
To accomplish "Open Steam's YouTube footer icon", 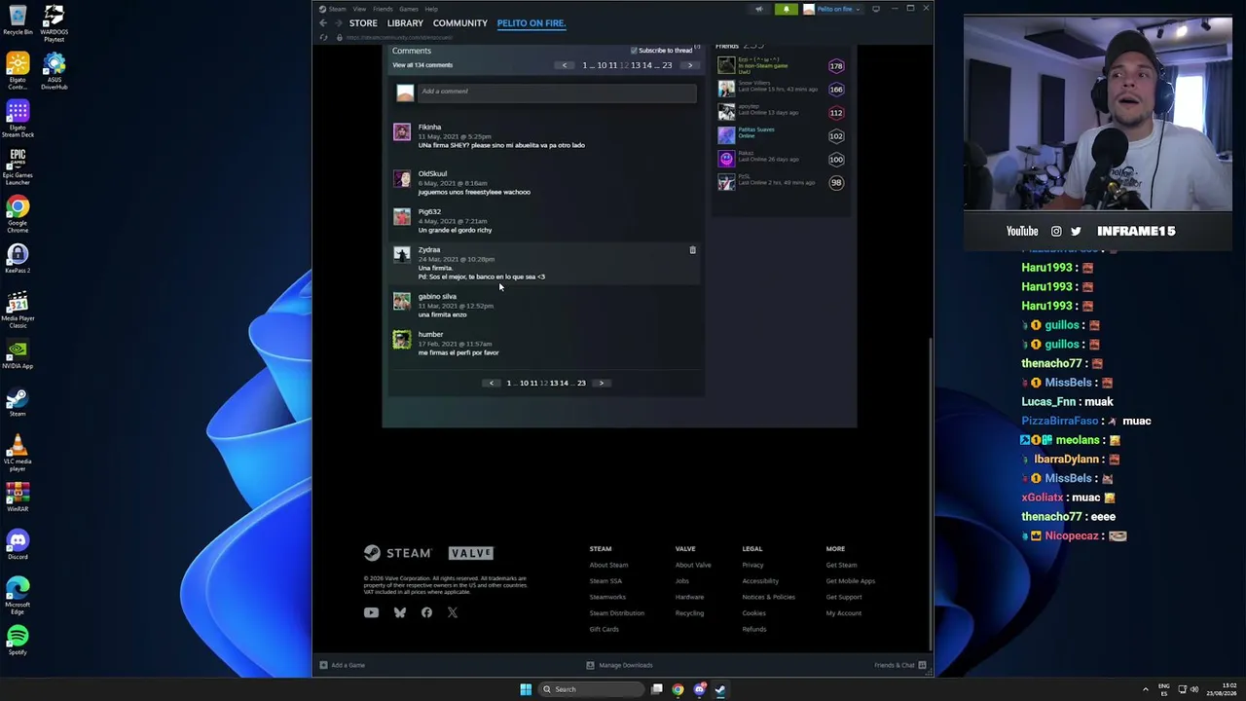I will coord(371,612).
